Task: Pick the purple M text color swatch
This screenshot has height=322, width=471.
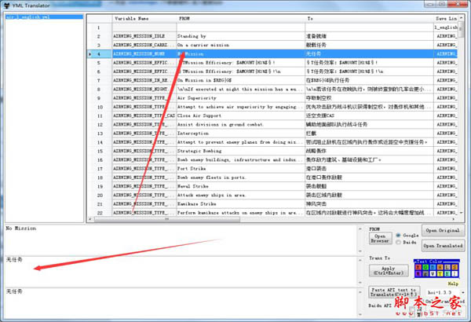Action: coord(418,273)
